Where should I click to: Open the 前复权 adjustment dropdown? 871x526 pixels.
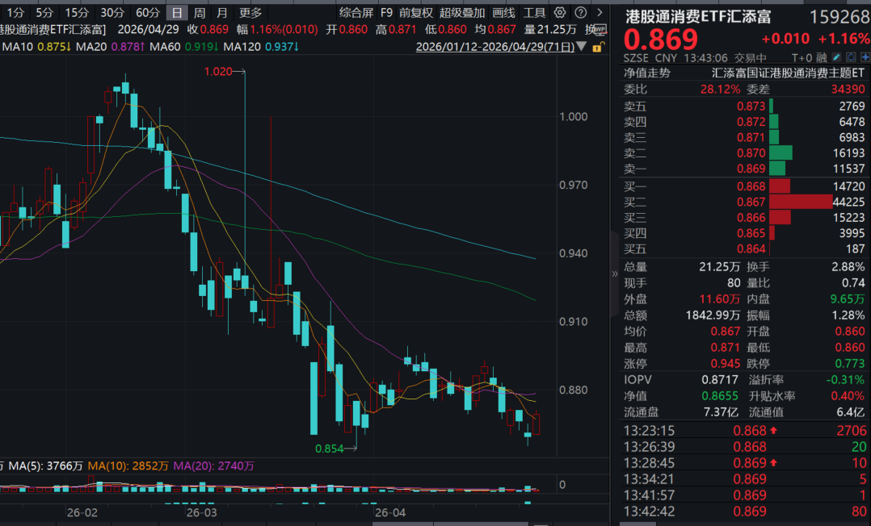(415, 13)
